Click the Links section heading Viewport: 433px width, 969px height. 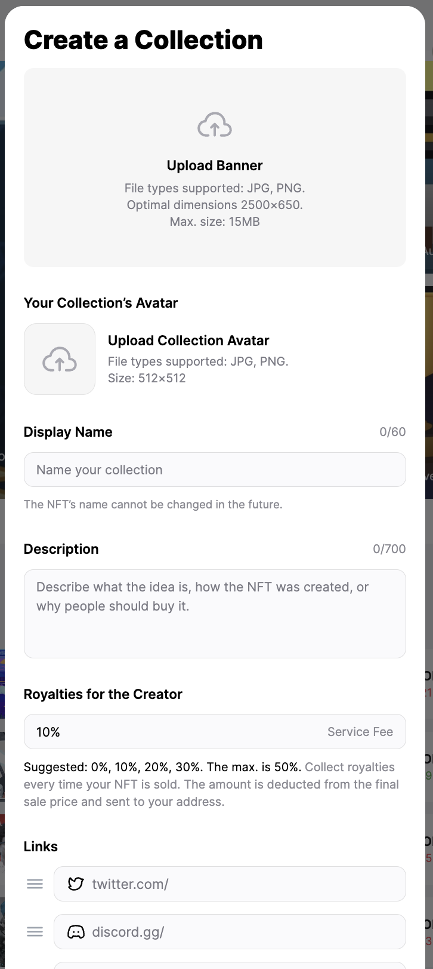[41, 847]
